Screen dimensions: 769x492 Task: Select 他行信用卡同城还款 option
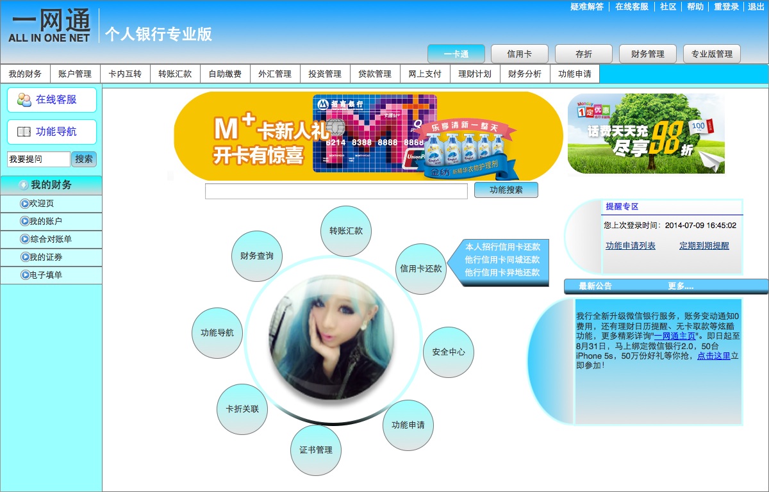coord(502,259)
